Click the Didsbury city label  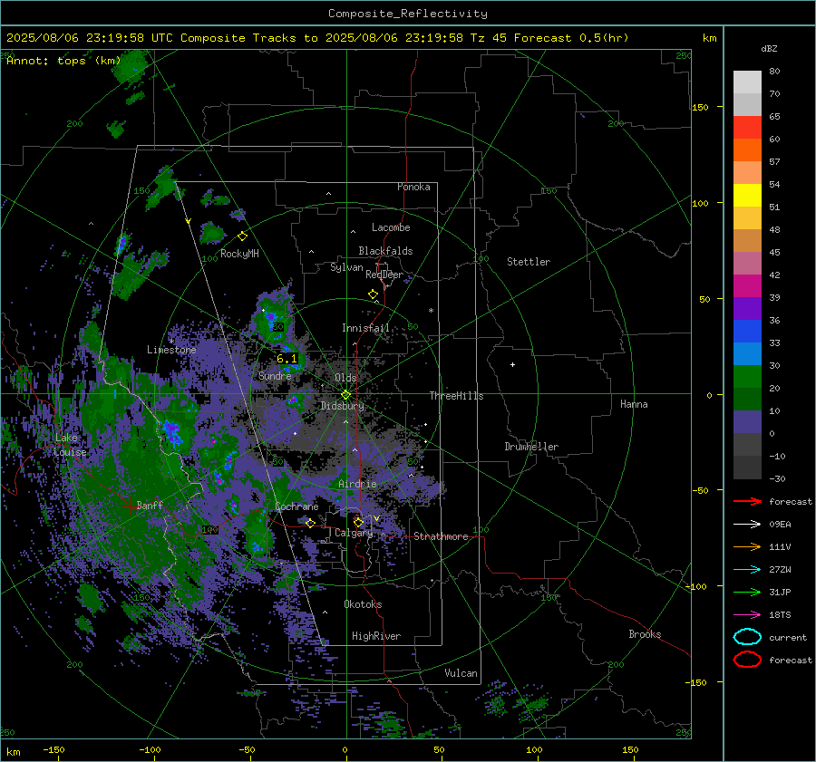[x=342, y=406]
